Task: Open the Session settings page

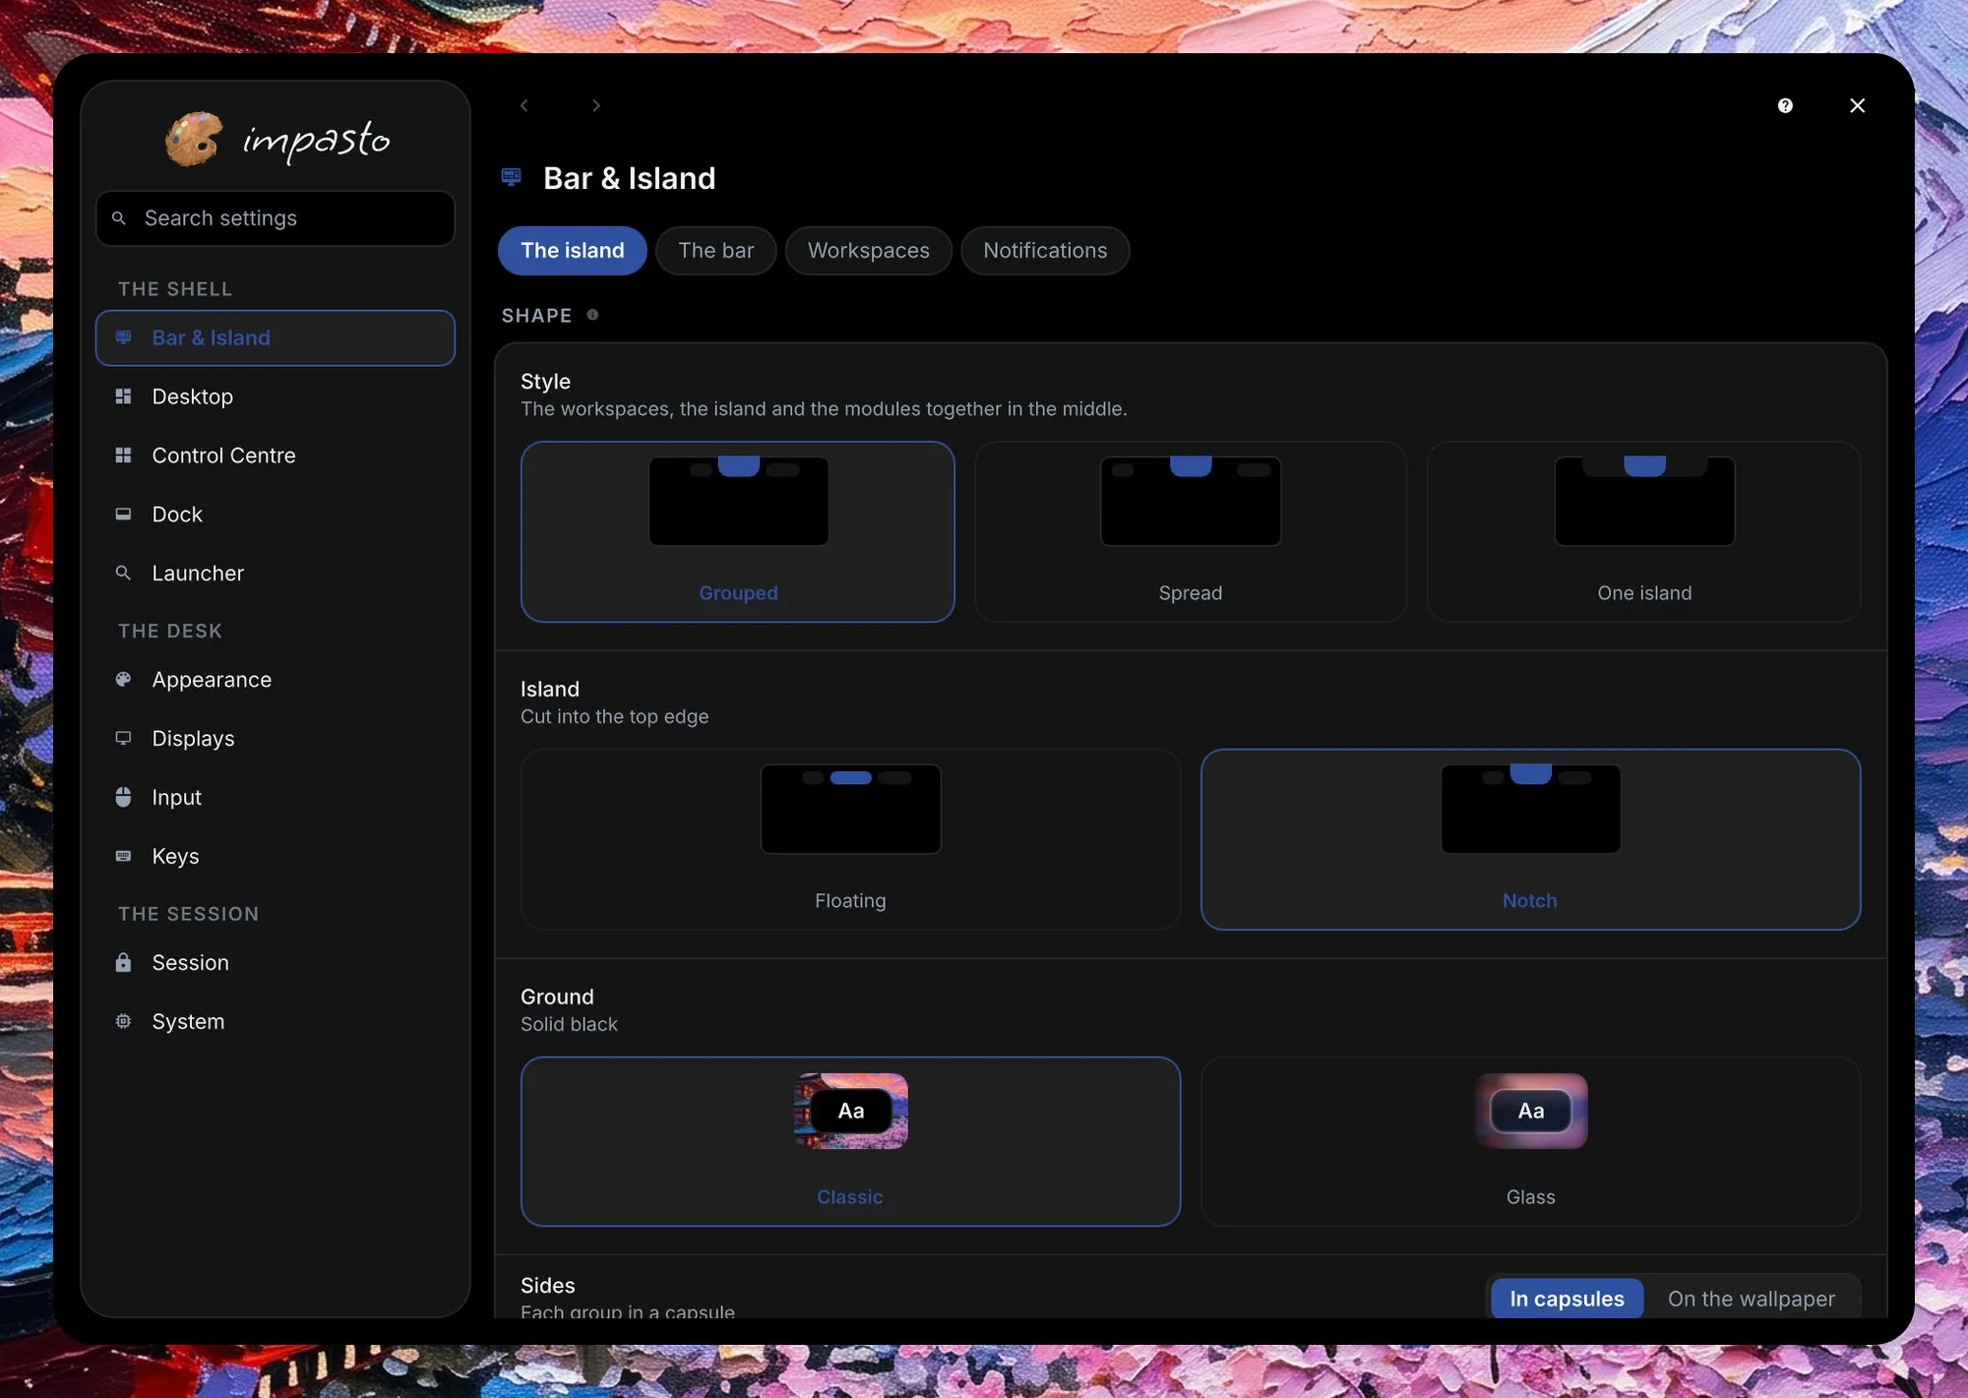Action: click(276, 962)
